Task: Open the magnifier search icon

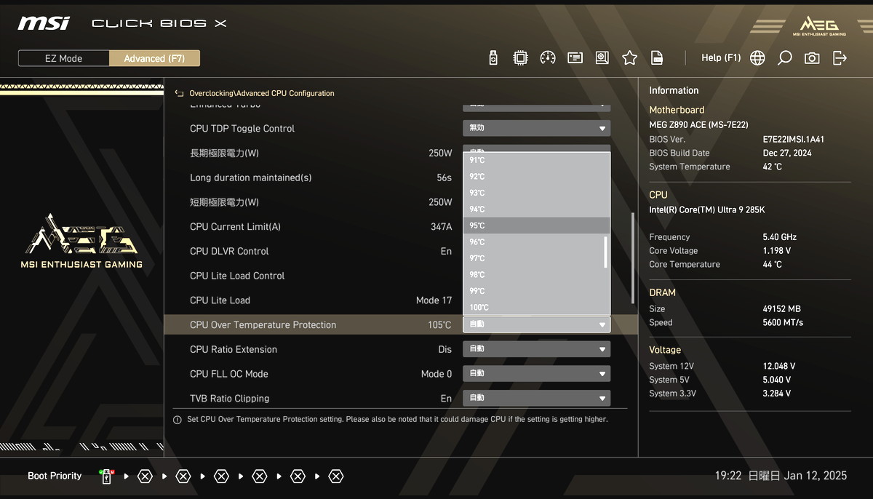Action: [x=784, y=58]
